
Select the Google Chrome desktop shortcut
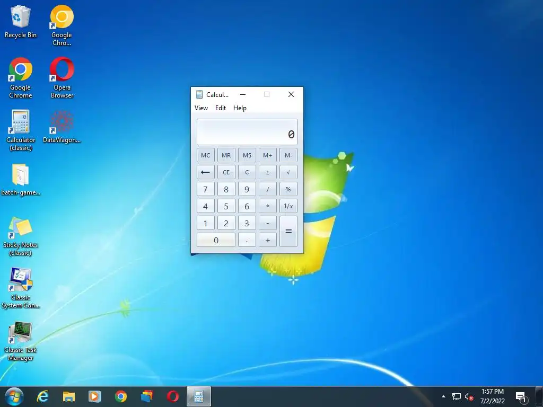tap(21, 78)
